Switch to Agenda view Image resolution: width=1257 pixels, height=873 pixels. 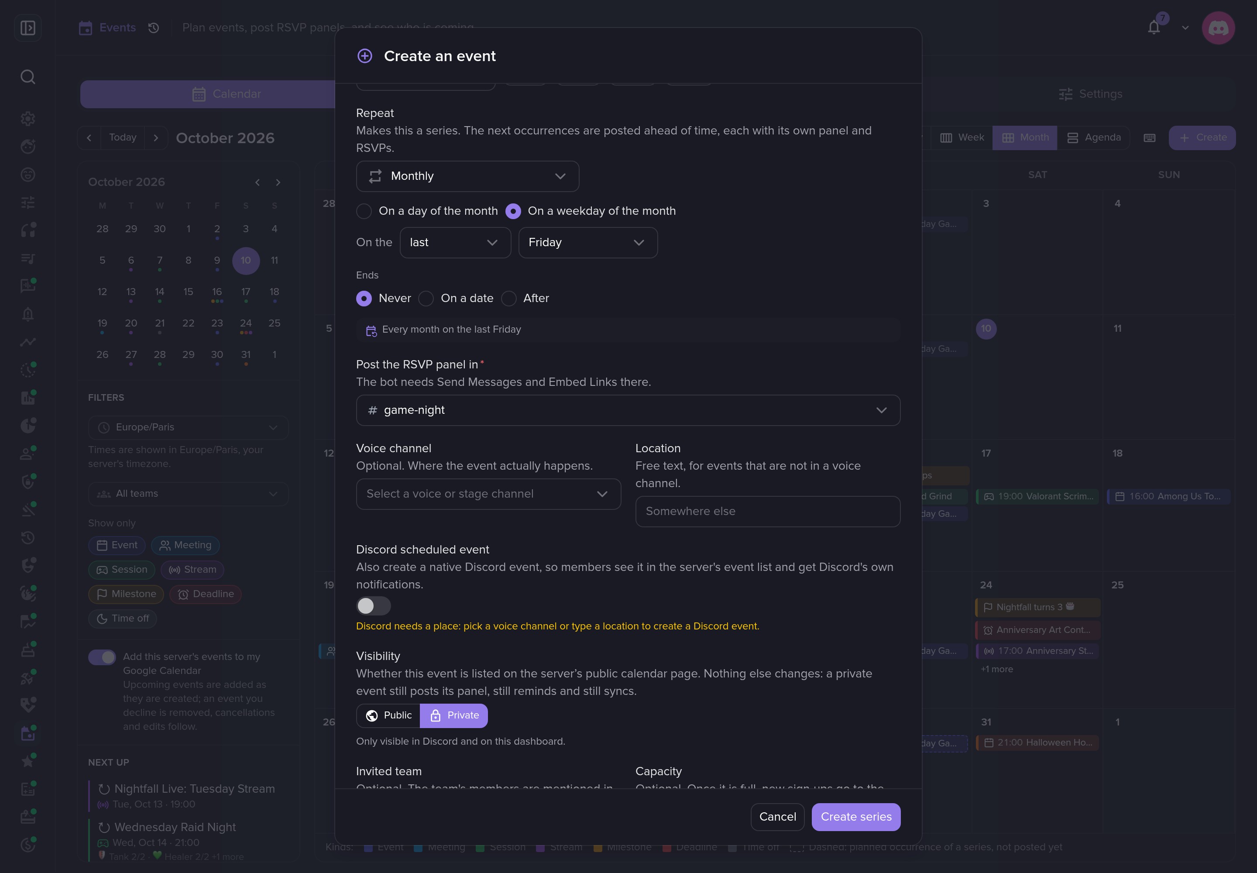pos(1093,138)
